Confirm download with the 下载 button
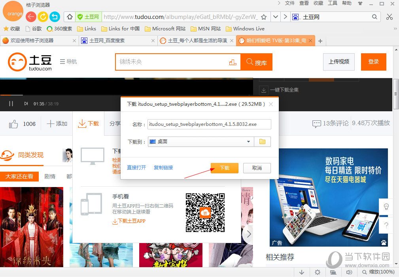Screen dimensions: 399x277 coord(224,168)
